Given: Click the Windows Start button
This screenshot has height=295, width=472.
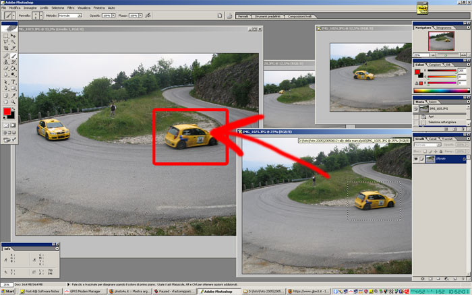Looking at the screenshot, I should click(8, 292).
